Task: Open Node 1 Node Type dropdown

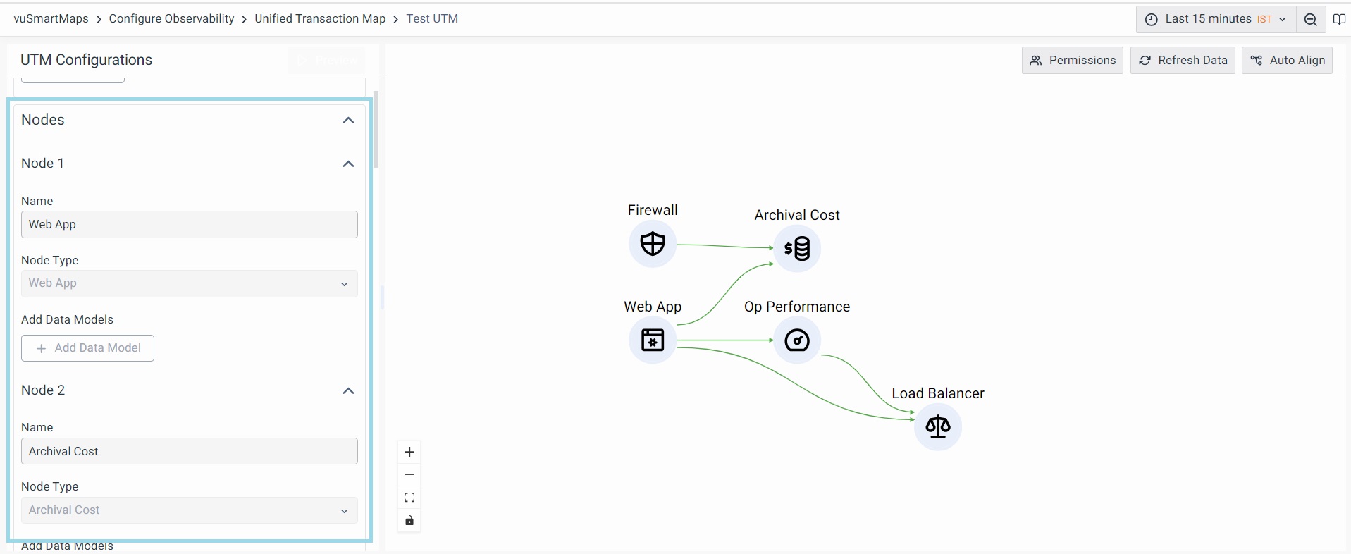Action: pos(189,283)
